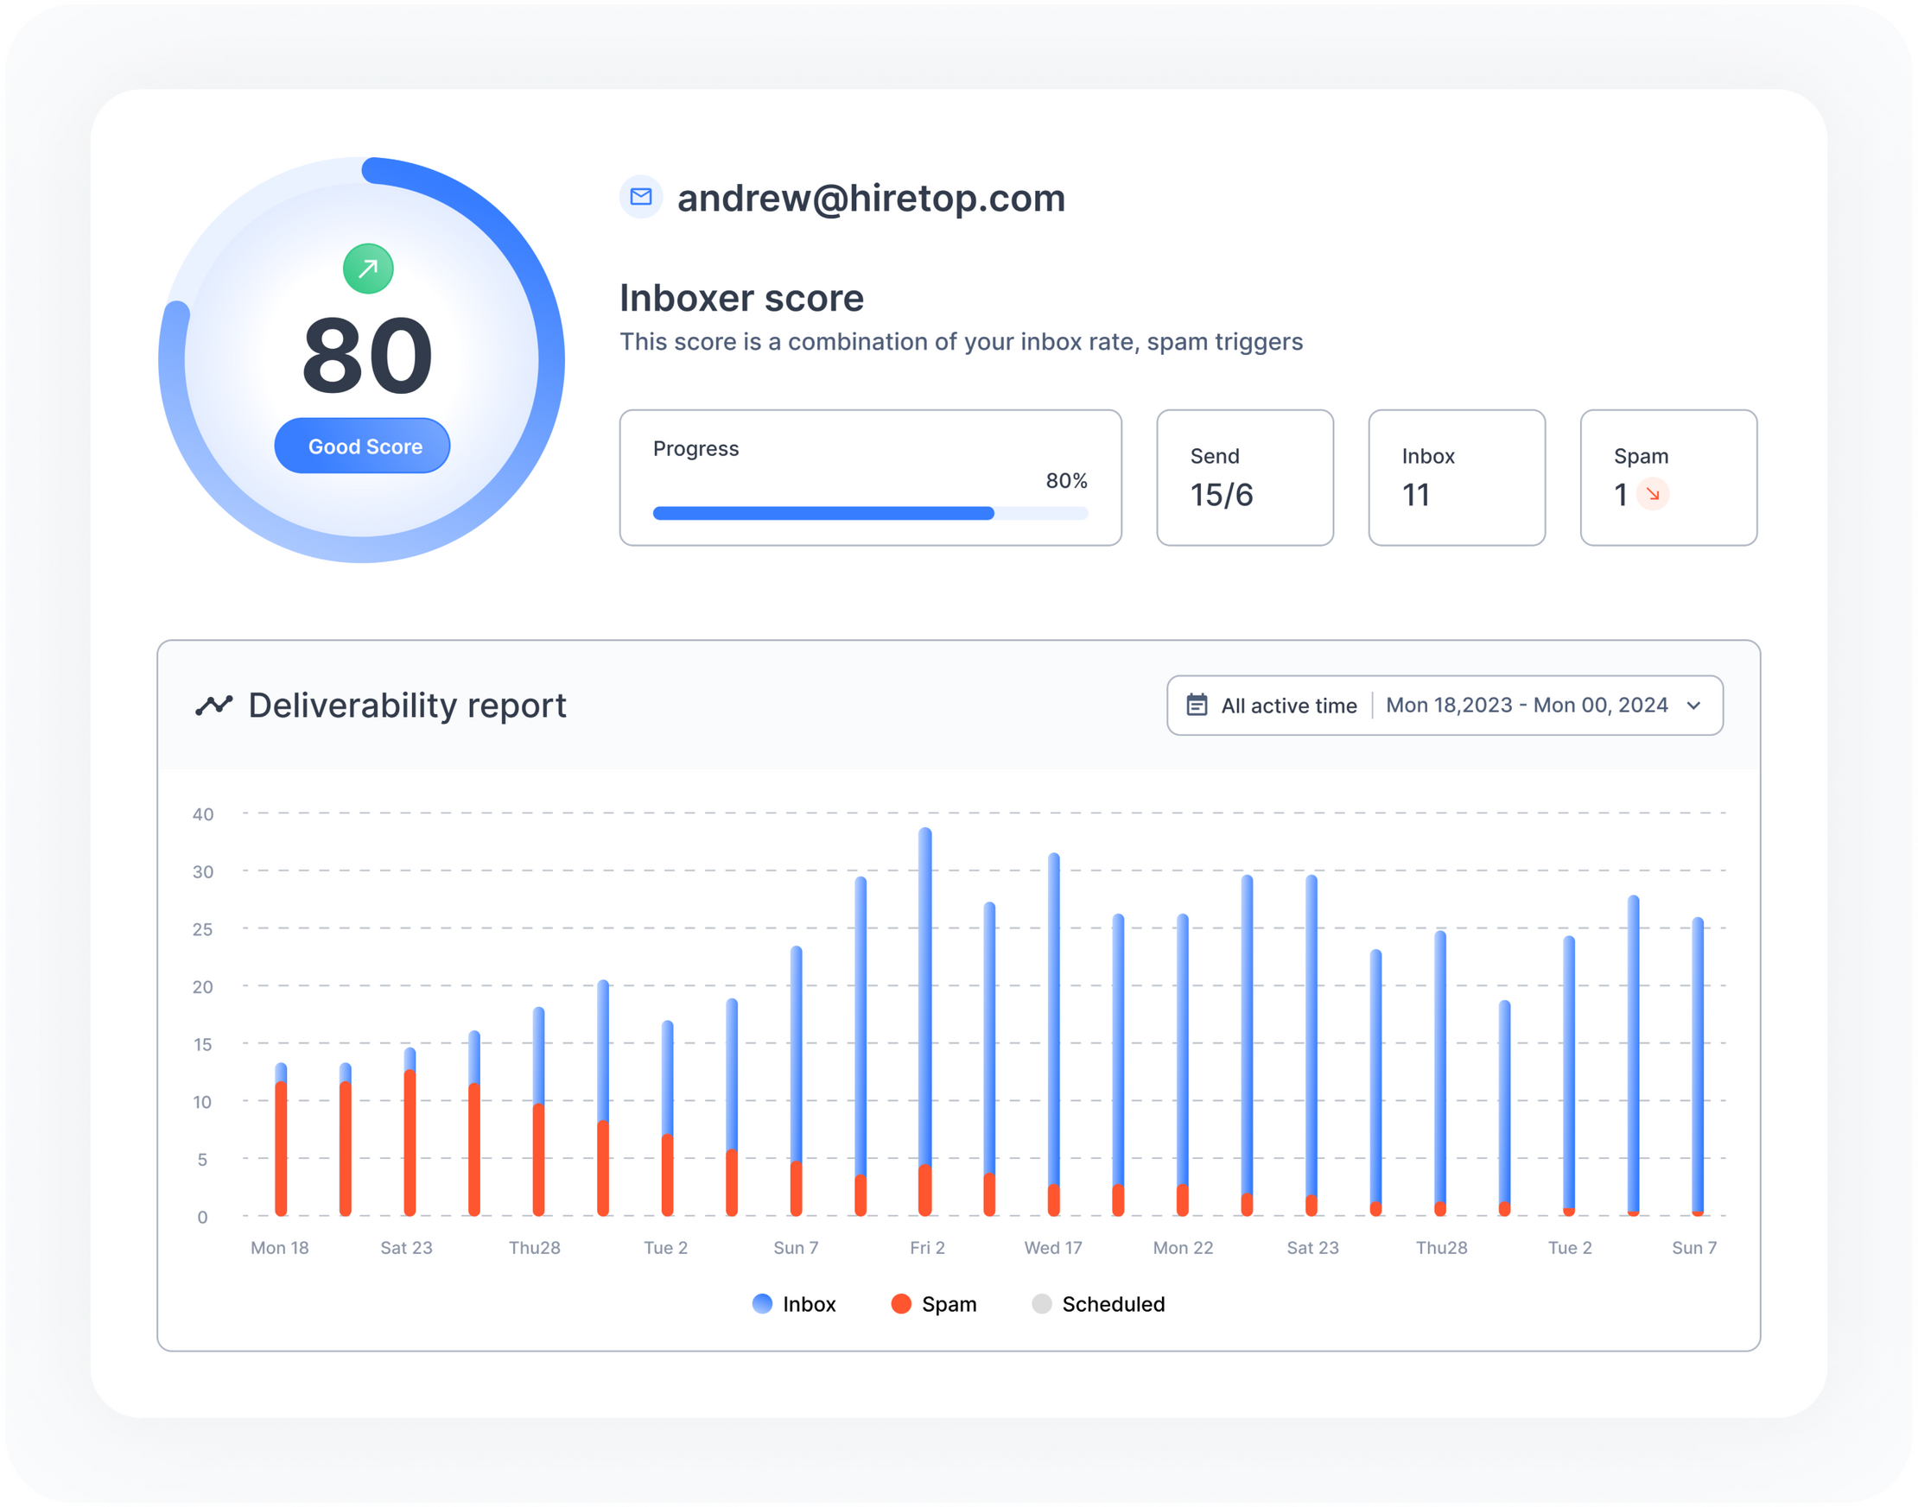Click the Inboxer score heading
The width and height of the screenshot is (1918, 1507).
coord(741,298)
